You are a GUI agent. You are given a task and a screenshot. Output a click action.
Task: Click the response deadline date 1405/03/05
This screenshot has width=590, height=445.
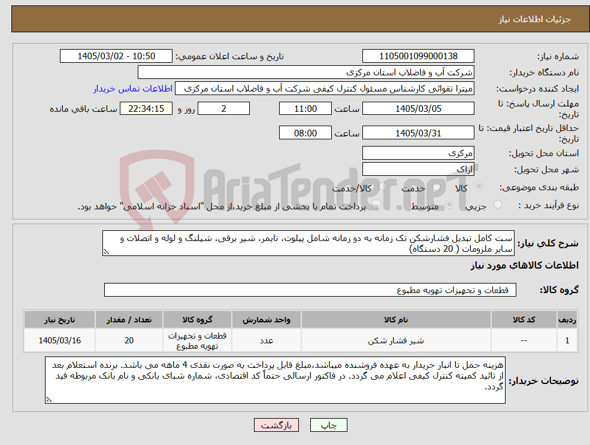point(418,109)
